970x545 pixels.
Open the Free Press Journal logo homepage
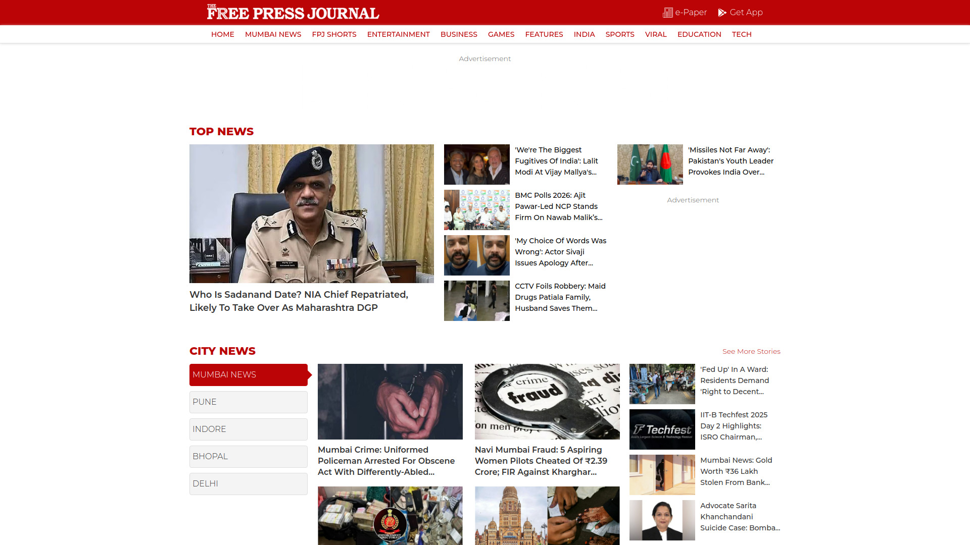coord(293,13)
